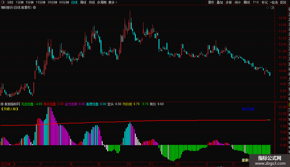The image size is (290, 167).
Task: Click month 8 on the time axis
Action: (71, 164)
